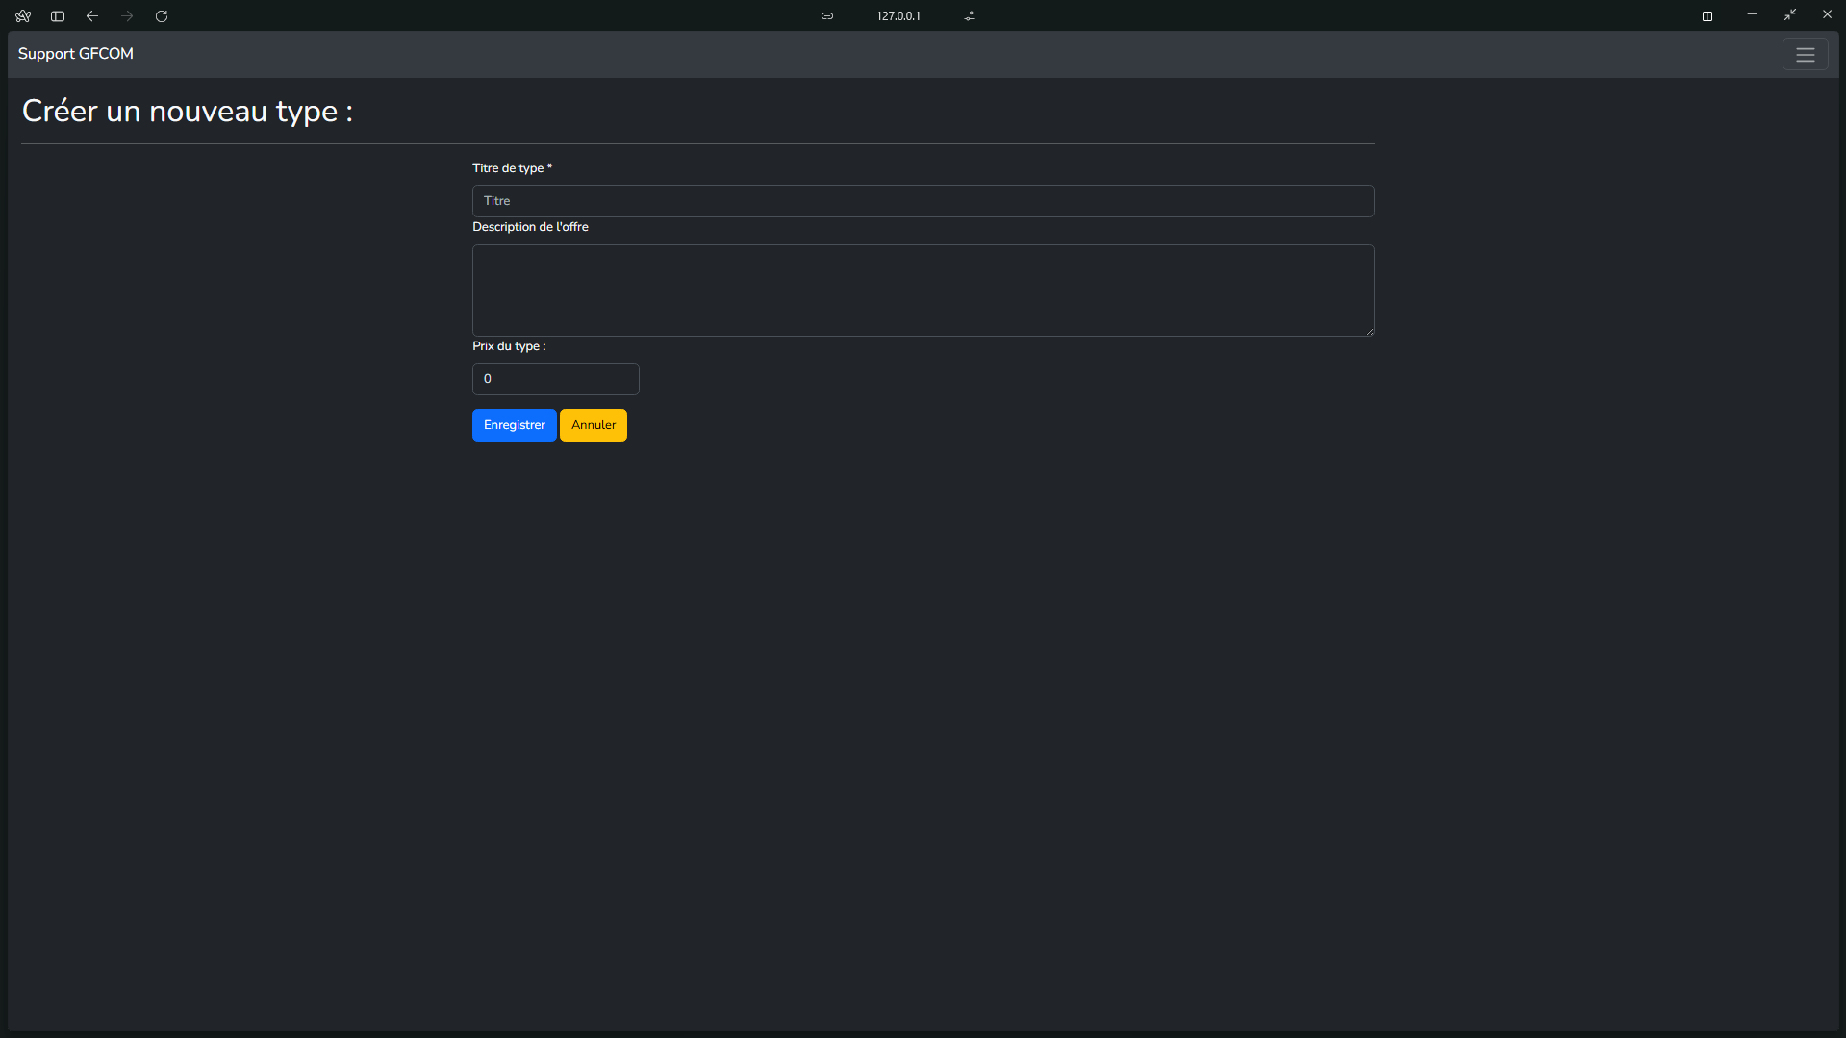
Task: Click the description textarea resize handle
Action: [1369, 331]
